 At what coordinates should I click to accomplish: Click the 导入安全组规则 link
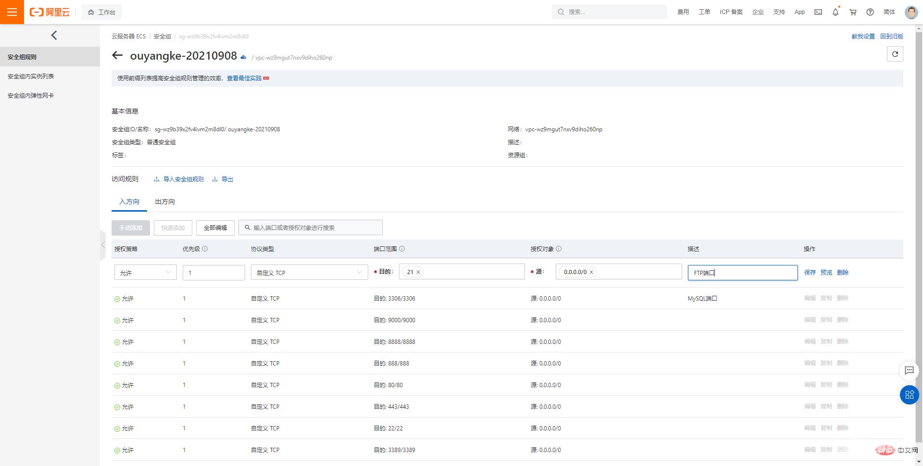coord(183,179)
